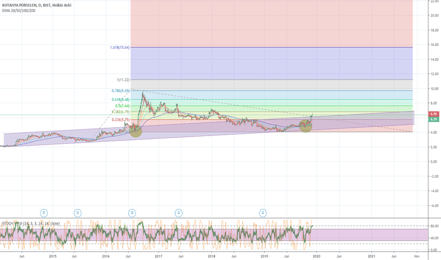Select the 0.5(7.64) Fibonacci label
The width and height of the screenshot is (441, 260).
(x=123, y=106)
